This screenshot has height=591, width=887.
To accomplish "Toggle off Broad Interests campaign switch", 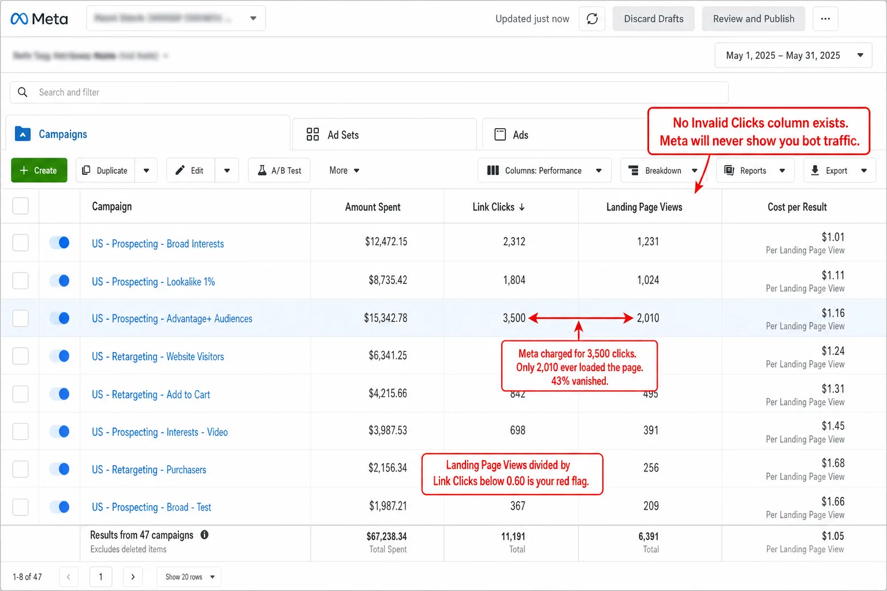I will tap(59, 242).
